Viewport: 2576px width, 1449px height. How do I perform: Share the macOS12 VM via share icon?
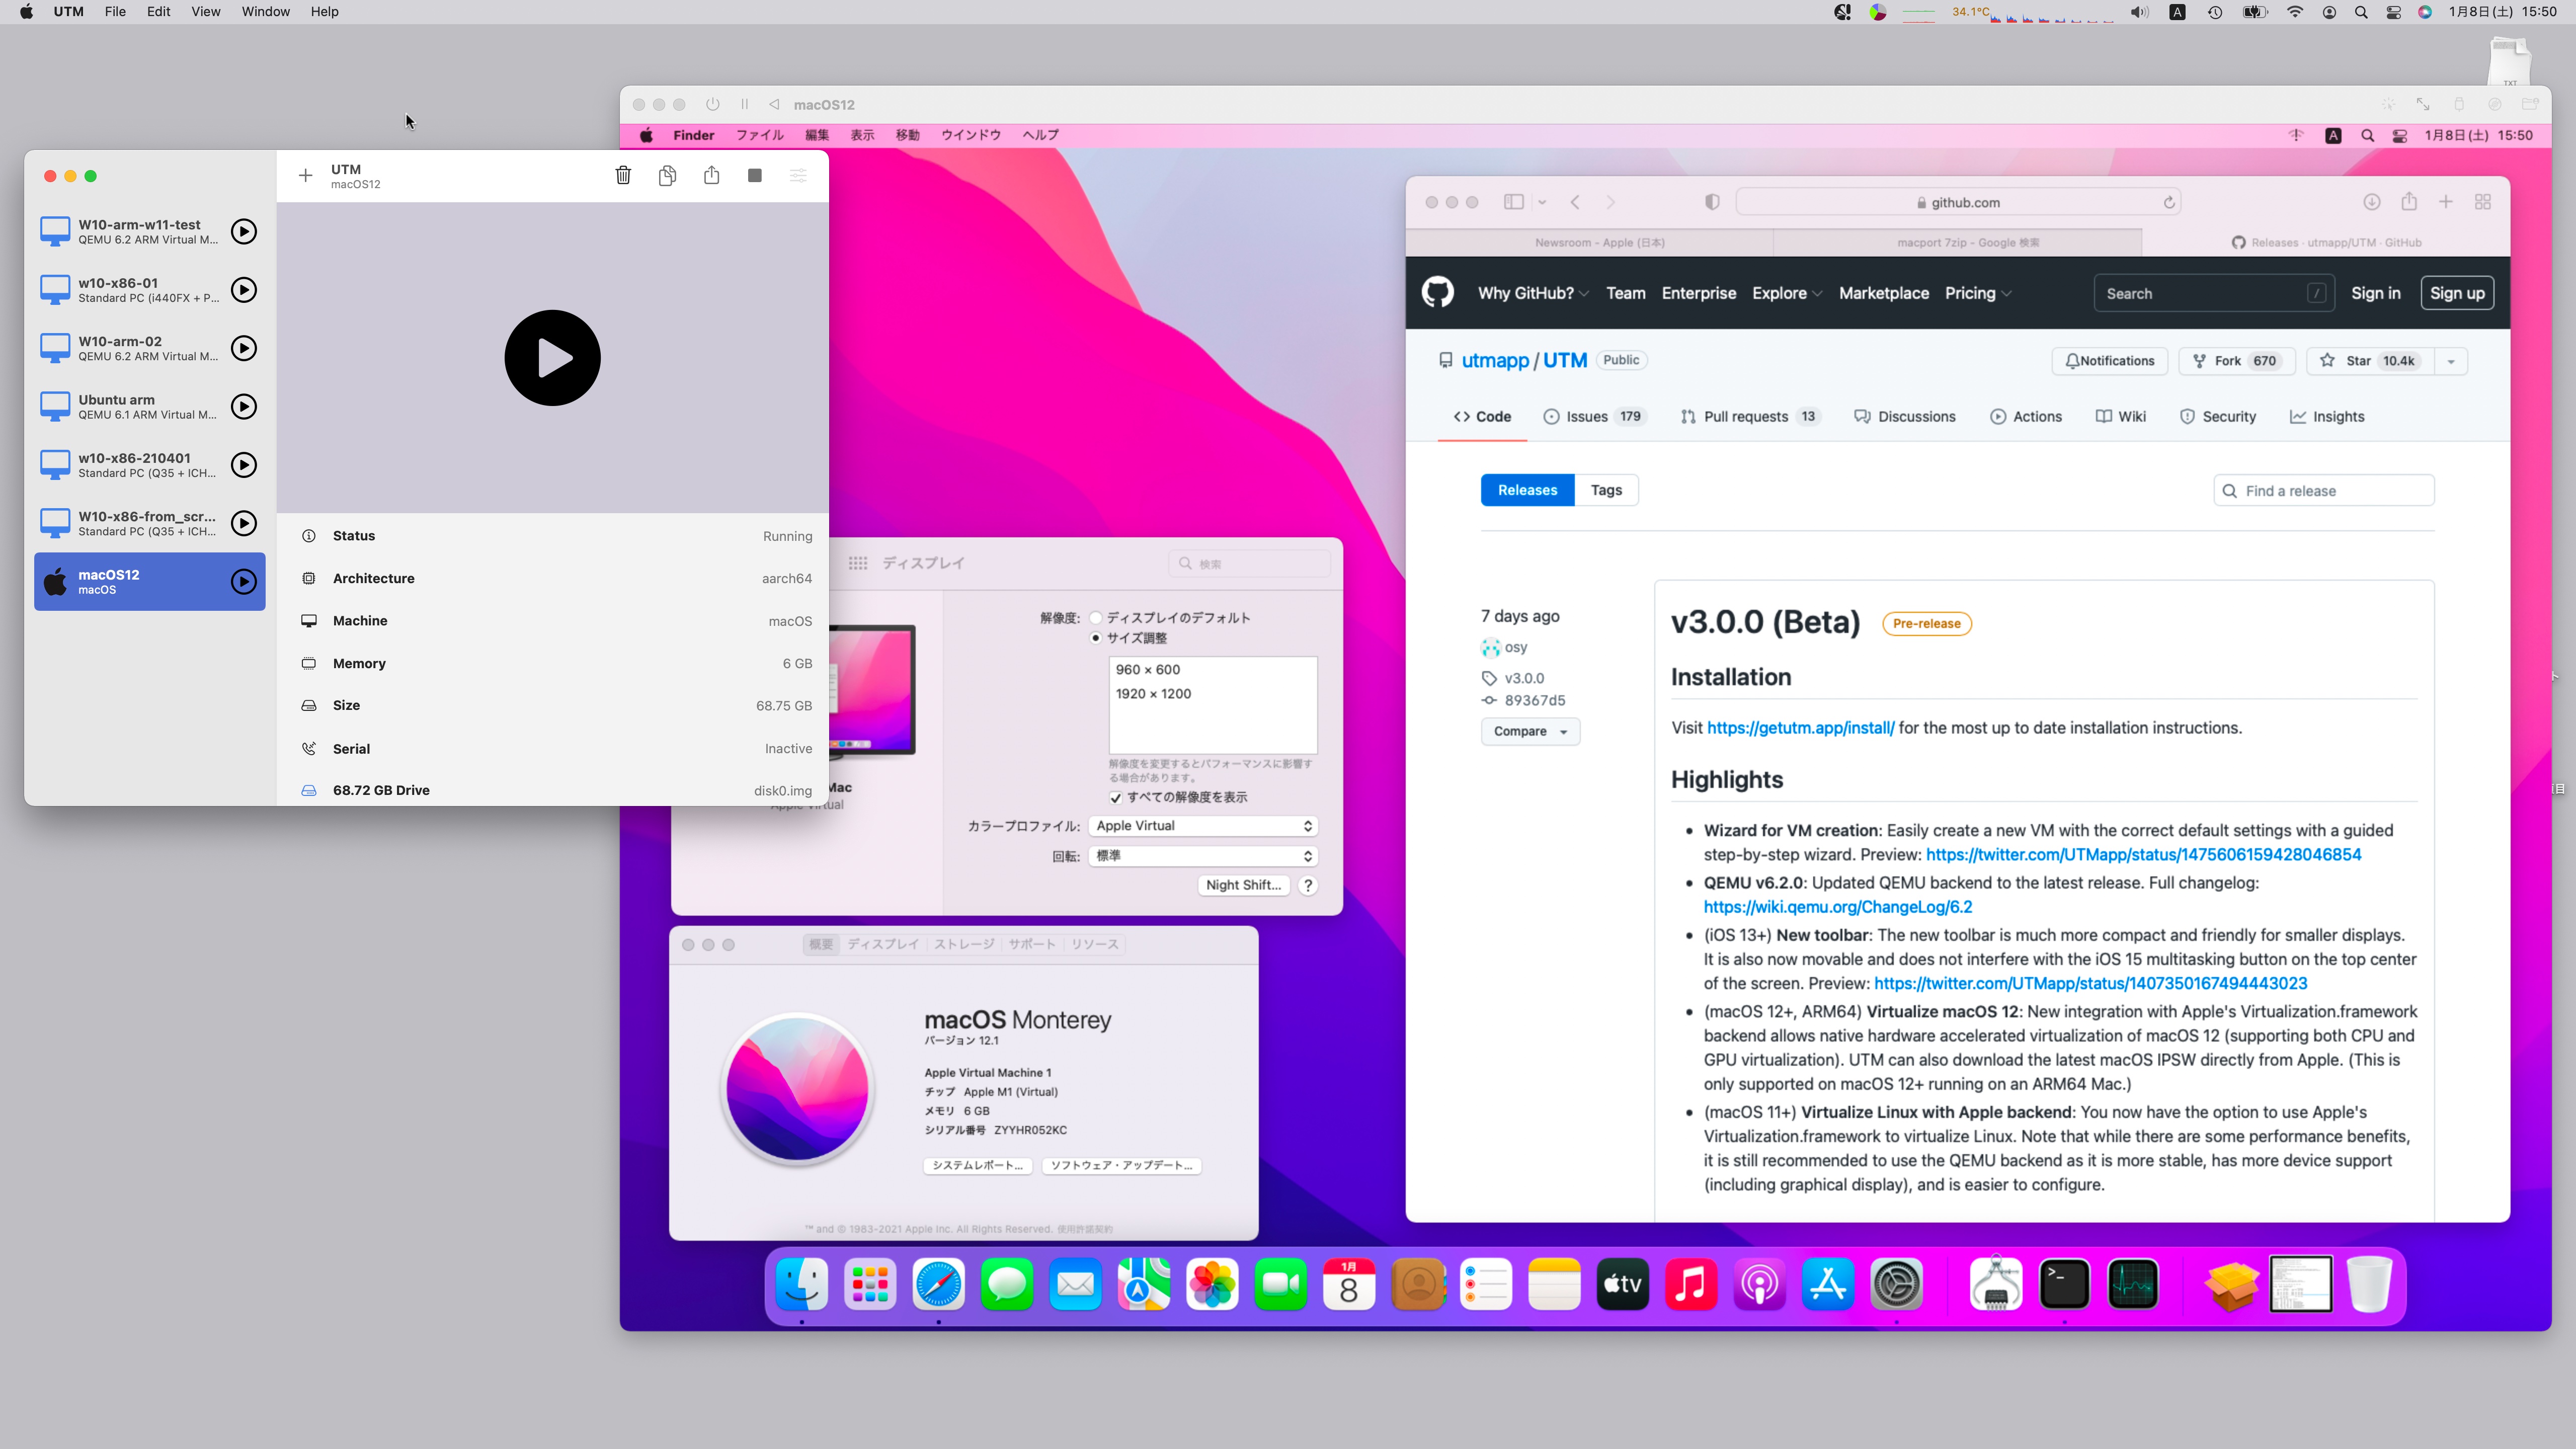click(711, 175)
